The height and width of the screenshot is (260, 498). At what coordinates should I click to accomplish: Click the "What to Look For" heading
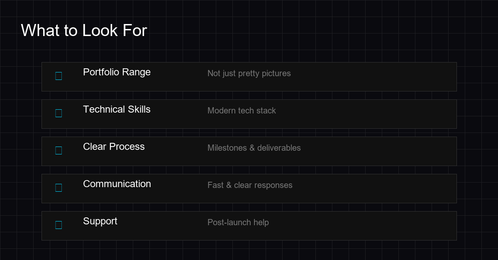[84, 31]
